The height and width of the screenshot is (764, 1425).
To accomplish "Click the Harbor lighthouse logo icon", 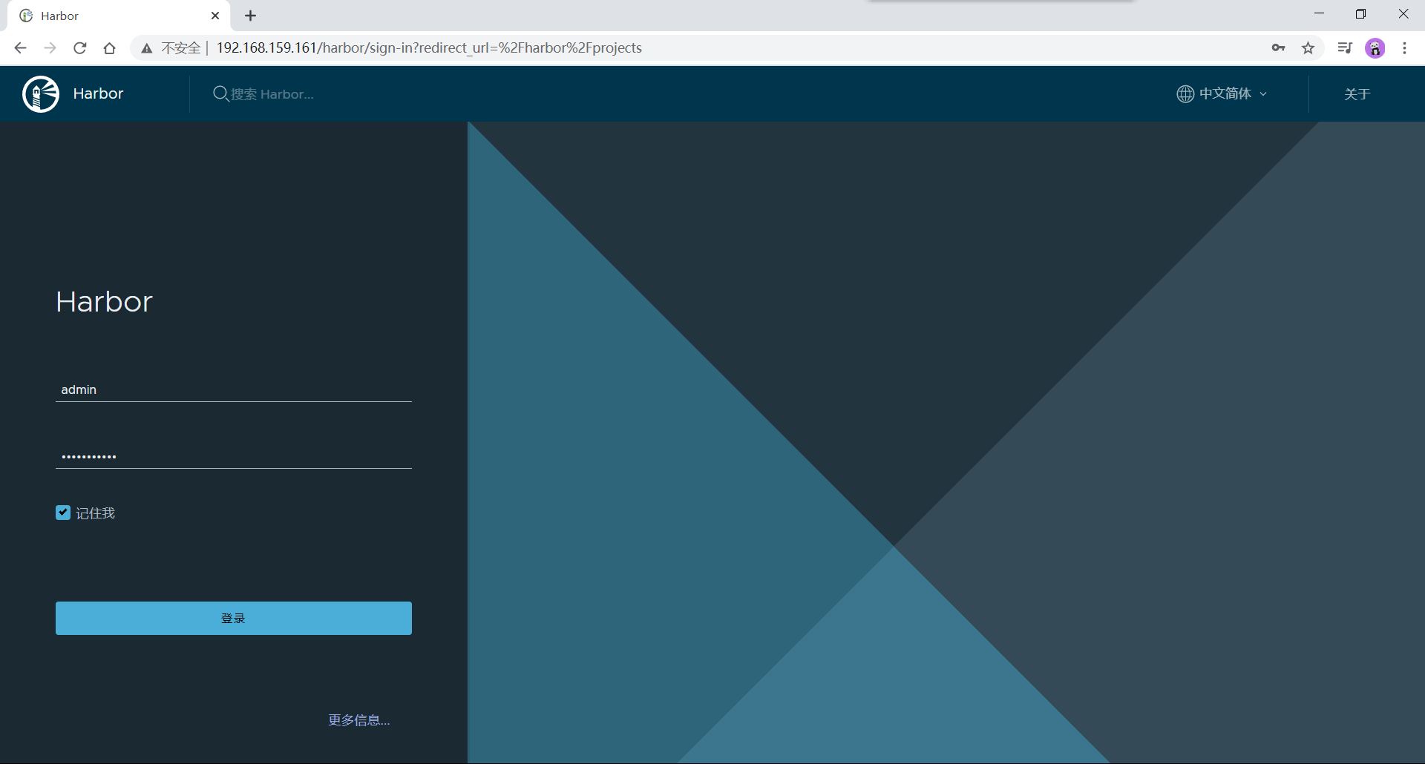I will click(41, 94).
